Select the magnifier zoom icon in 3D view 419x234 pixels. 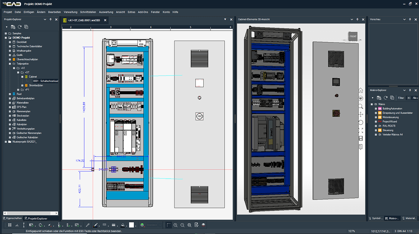point(361,106)
